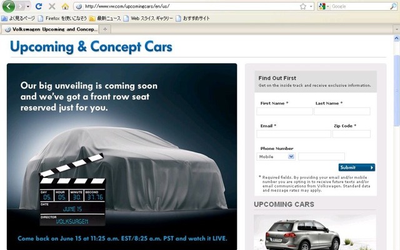This screenshot has height=250, width=400.
Task: Click the Last Name input field
Action: [x=342, y=111]
